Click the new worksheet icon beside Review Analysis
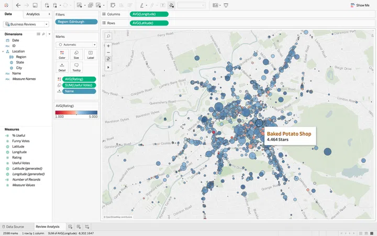Image resolution: width=377 pixels, height=236 pixels. pos(70,227)
